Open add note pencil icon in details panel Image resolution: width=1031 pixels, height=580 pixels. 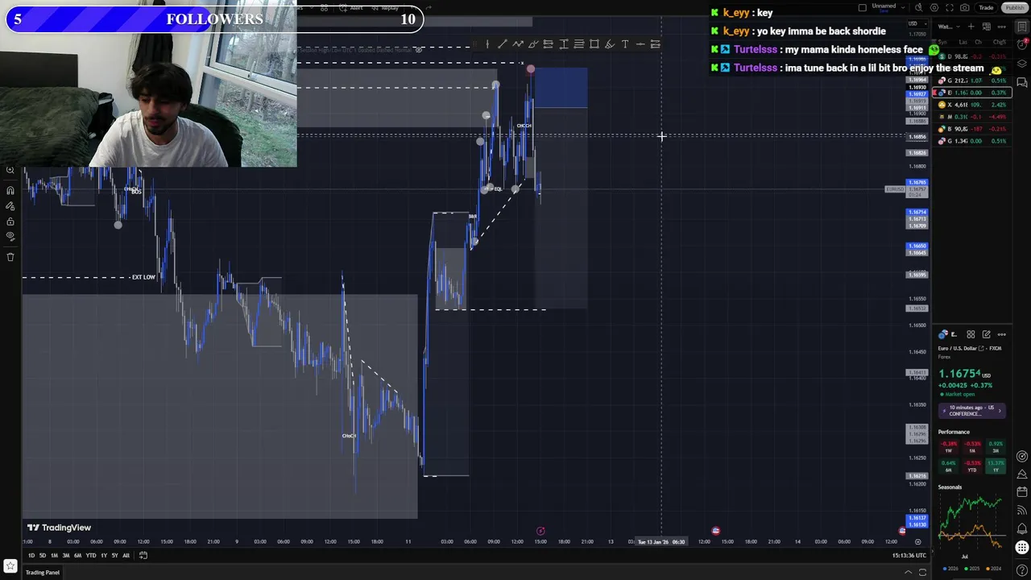(986, 334)
